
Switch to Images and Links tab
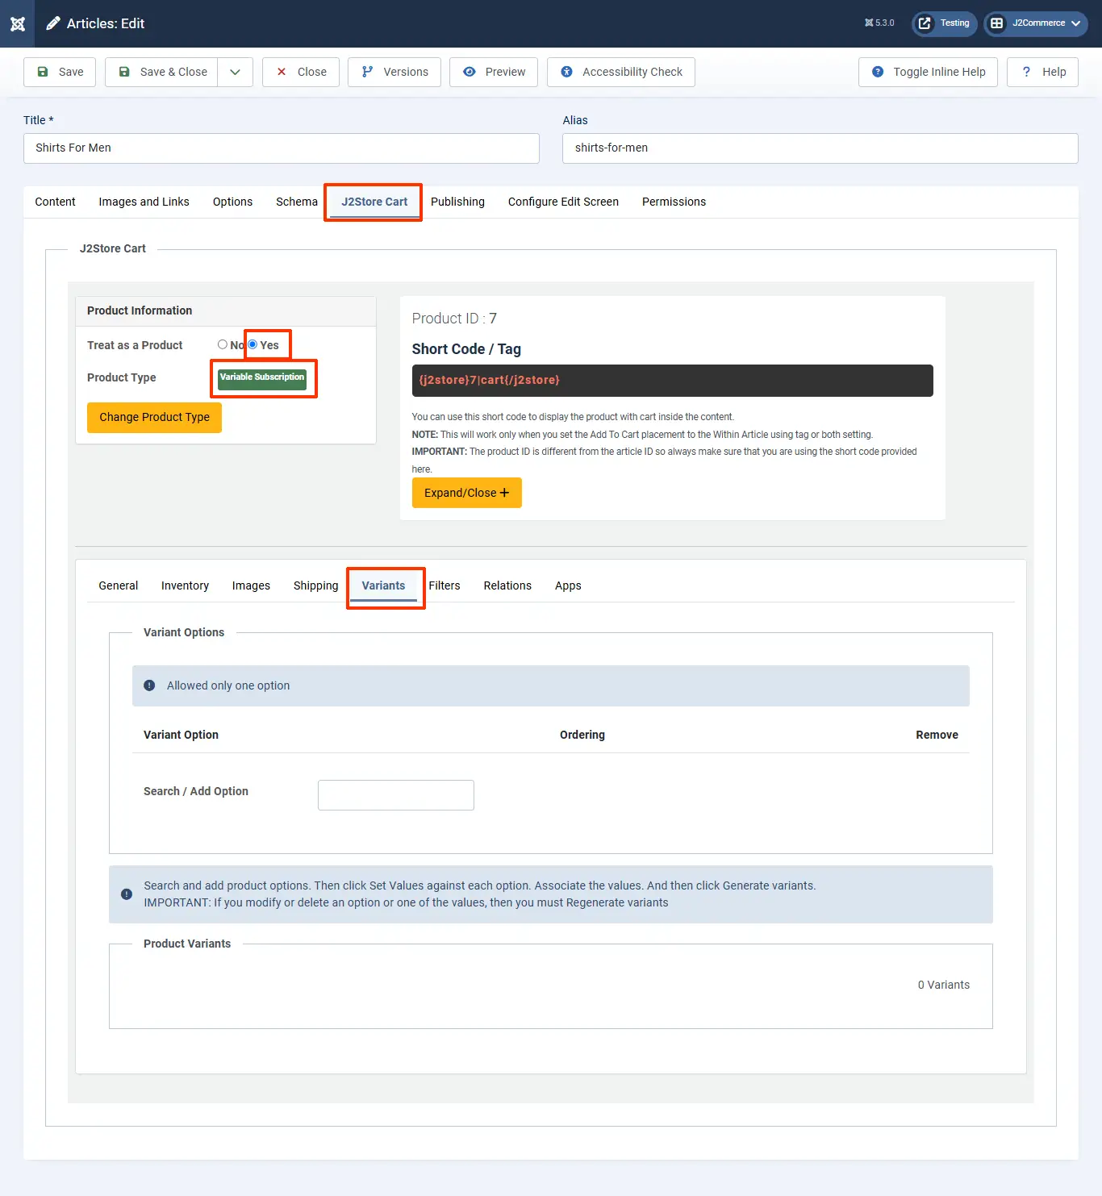coord(144,202)
